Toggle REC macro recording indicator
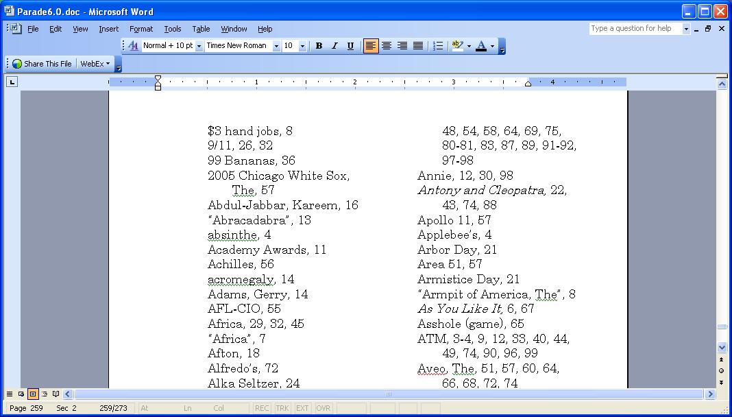The image size is (732, 417). click(x=262, y=408)
